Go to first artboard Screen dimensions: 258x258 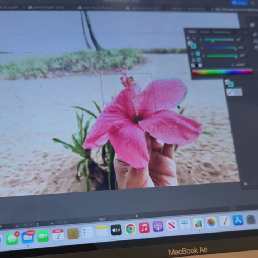pyautogui.click(x=25, y=225)
